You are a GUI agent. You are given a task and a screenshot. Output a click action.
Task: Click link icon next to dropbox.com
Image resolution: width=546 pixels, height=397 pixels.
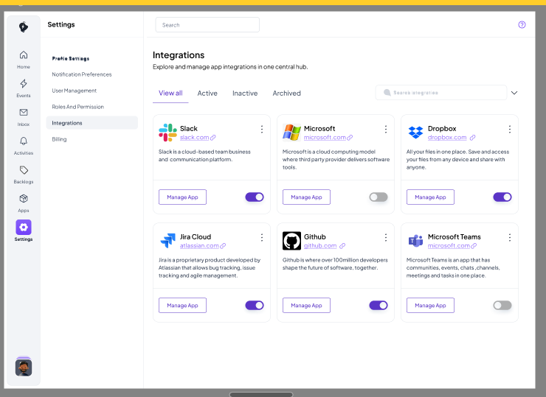click(x=472, y=138)
